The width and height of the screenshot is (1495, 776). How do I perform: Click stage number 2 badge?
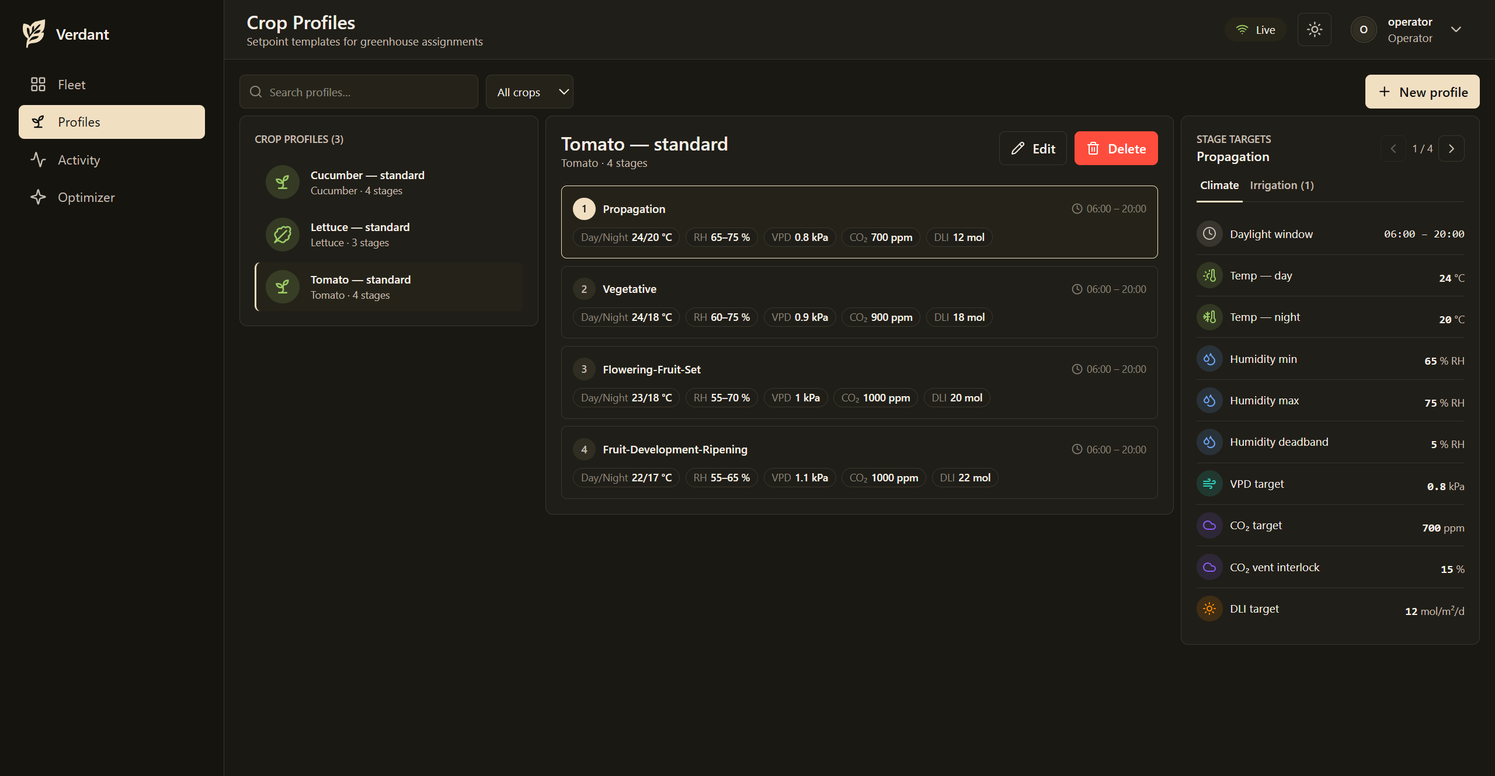click(x=584, y=289)
